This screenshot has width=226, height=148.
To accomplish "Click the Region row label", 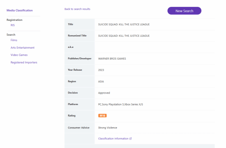I will pos(72,81).
